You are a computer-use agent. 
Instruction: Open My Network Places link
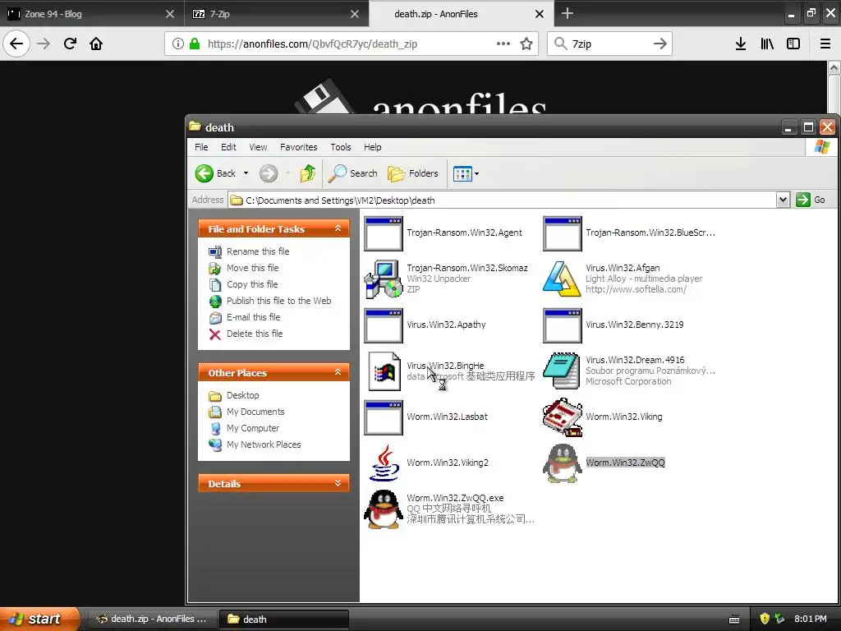tap(264, 444)
